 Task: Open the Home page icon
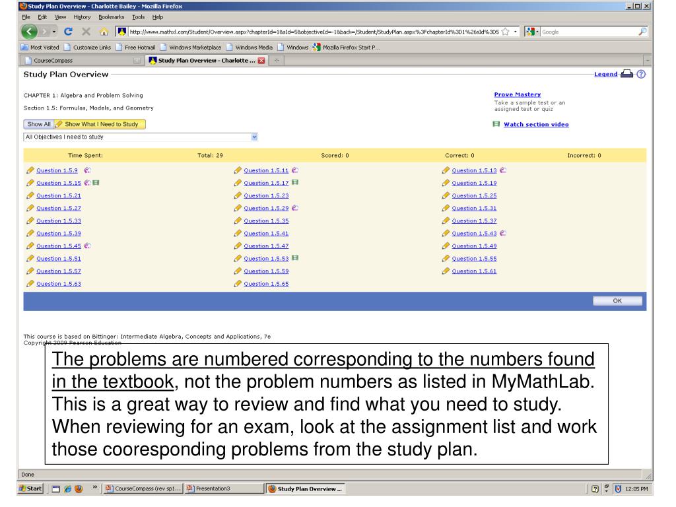104,32
